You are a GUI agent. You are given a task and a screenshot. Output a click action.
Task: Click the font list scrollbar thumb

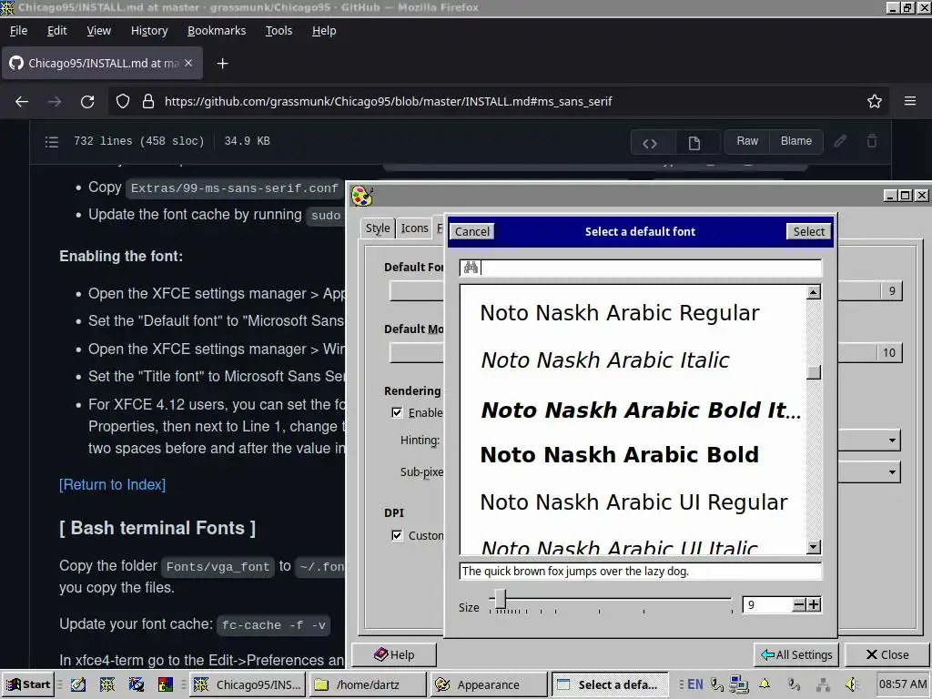(x=814, y=372)
